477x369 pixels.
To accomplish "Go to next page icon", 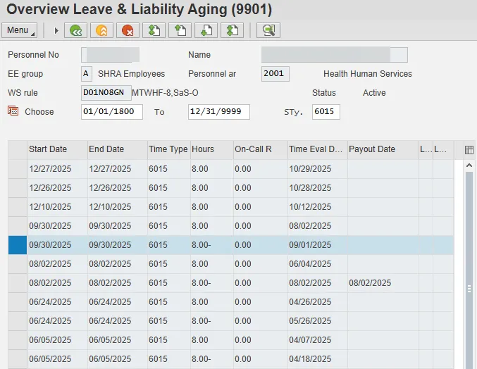I will click(x=206, y=30).
